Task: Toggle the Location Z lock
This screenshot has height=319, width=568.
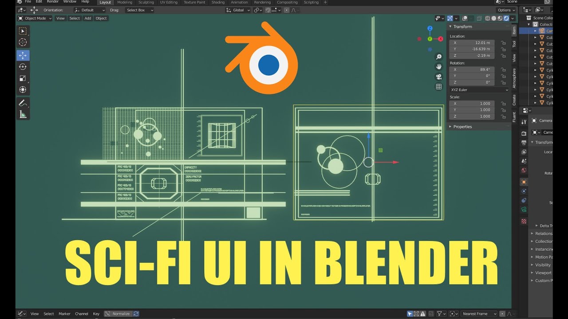Action: 503,56
